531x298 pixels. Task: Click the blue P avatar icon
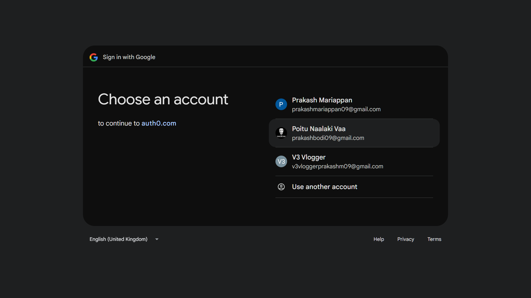tap(281, 104)
